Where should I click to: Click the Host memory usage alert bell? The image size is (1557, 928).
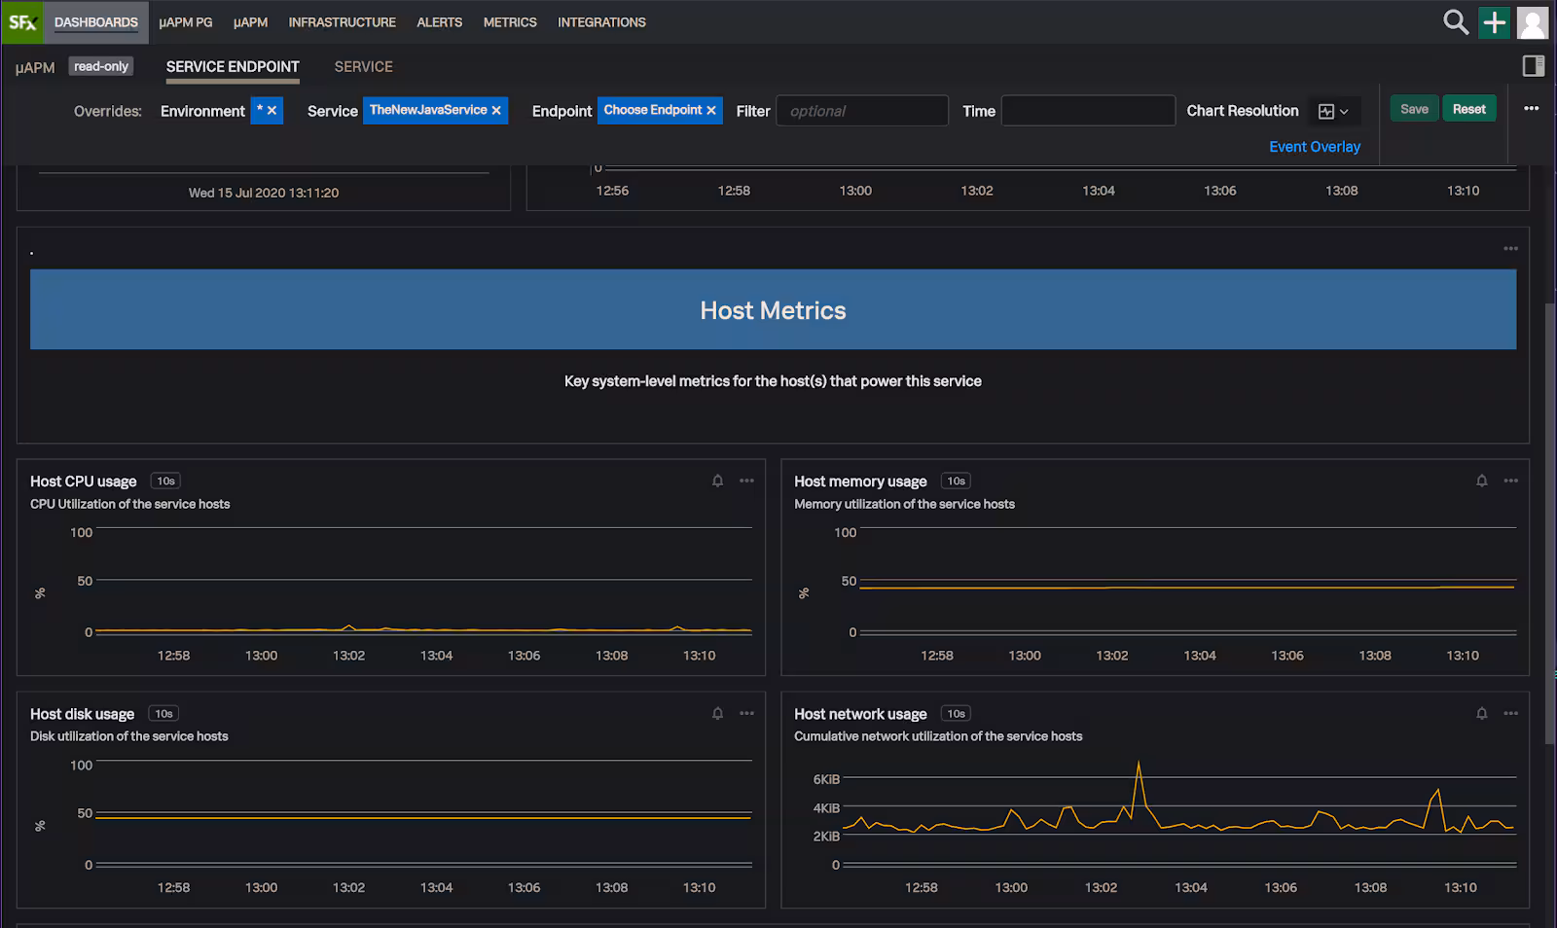[1481, 481]
